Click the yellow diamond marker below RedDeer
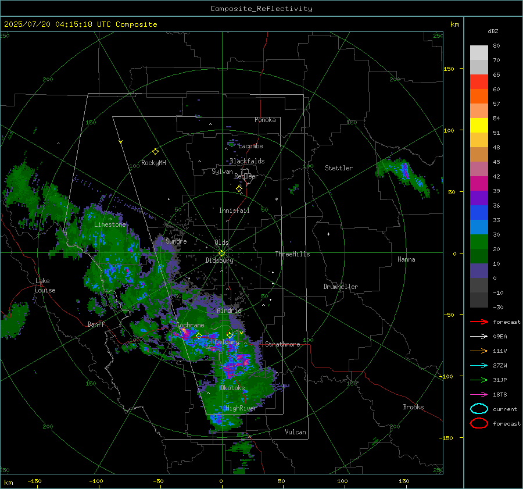This screenshot has height=489, width=523. click(239, 188)
